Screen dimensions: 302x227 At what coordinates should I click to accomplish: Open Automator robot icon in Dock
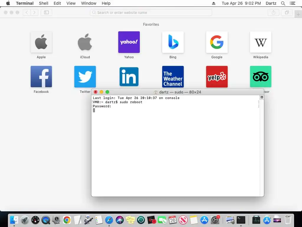[88, 220]
